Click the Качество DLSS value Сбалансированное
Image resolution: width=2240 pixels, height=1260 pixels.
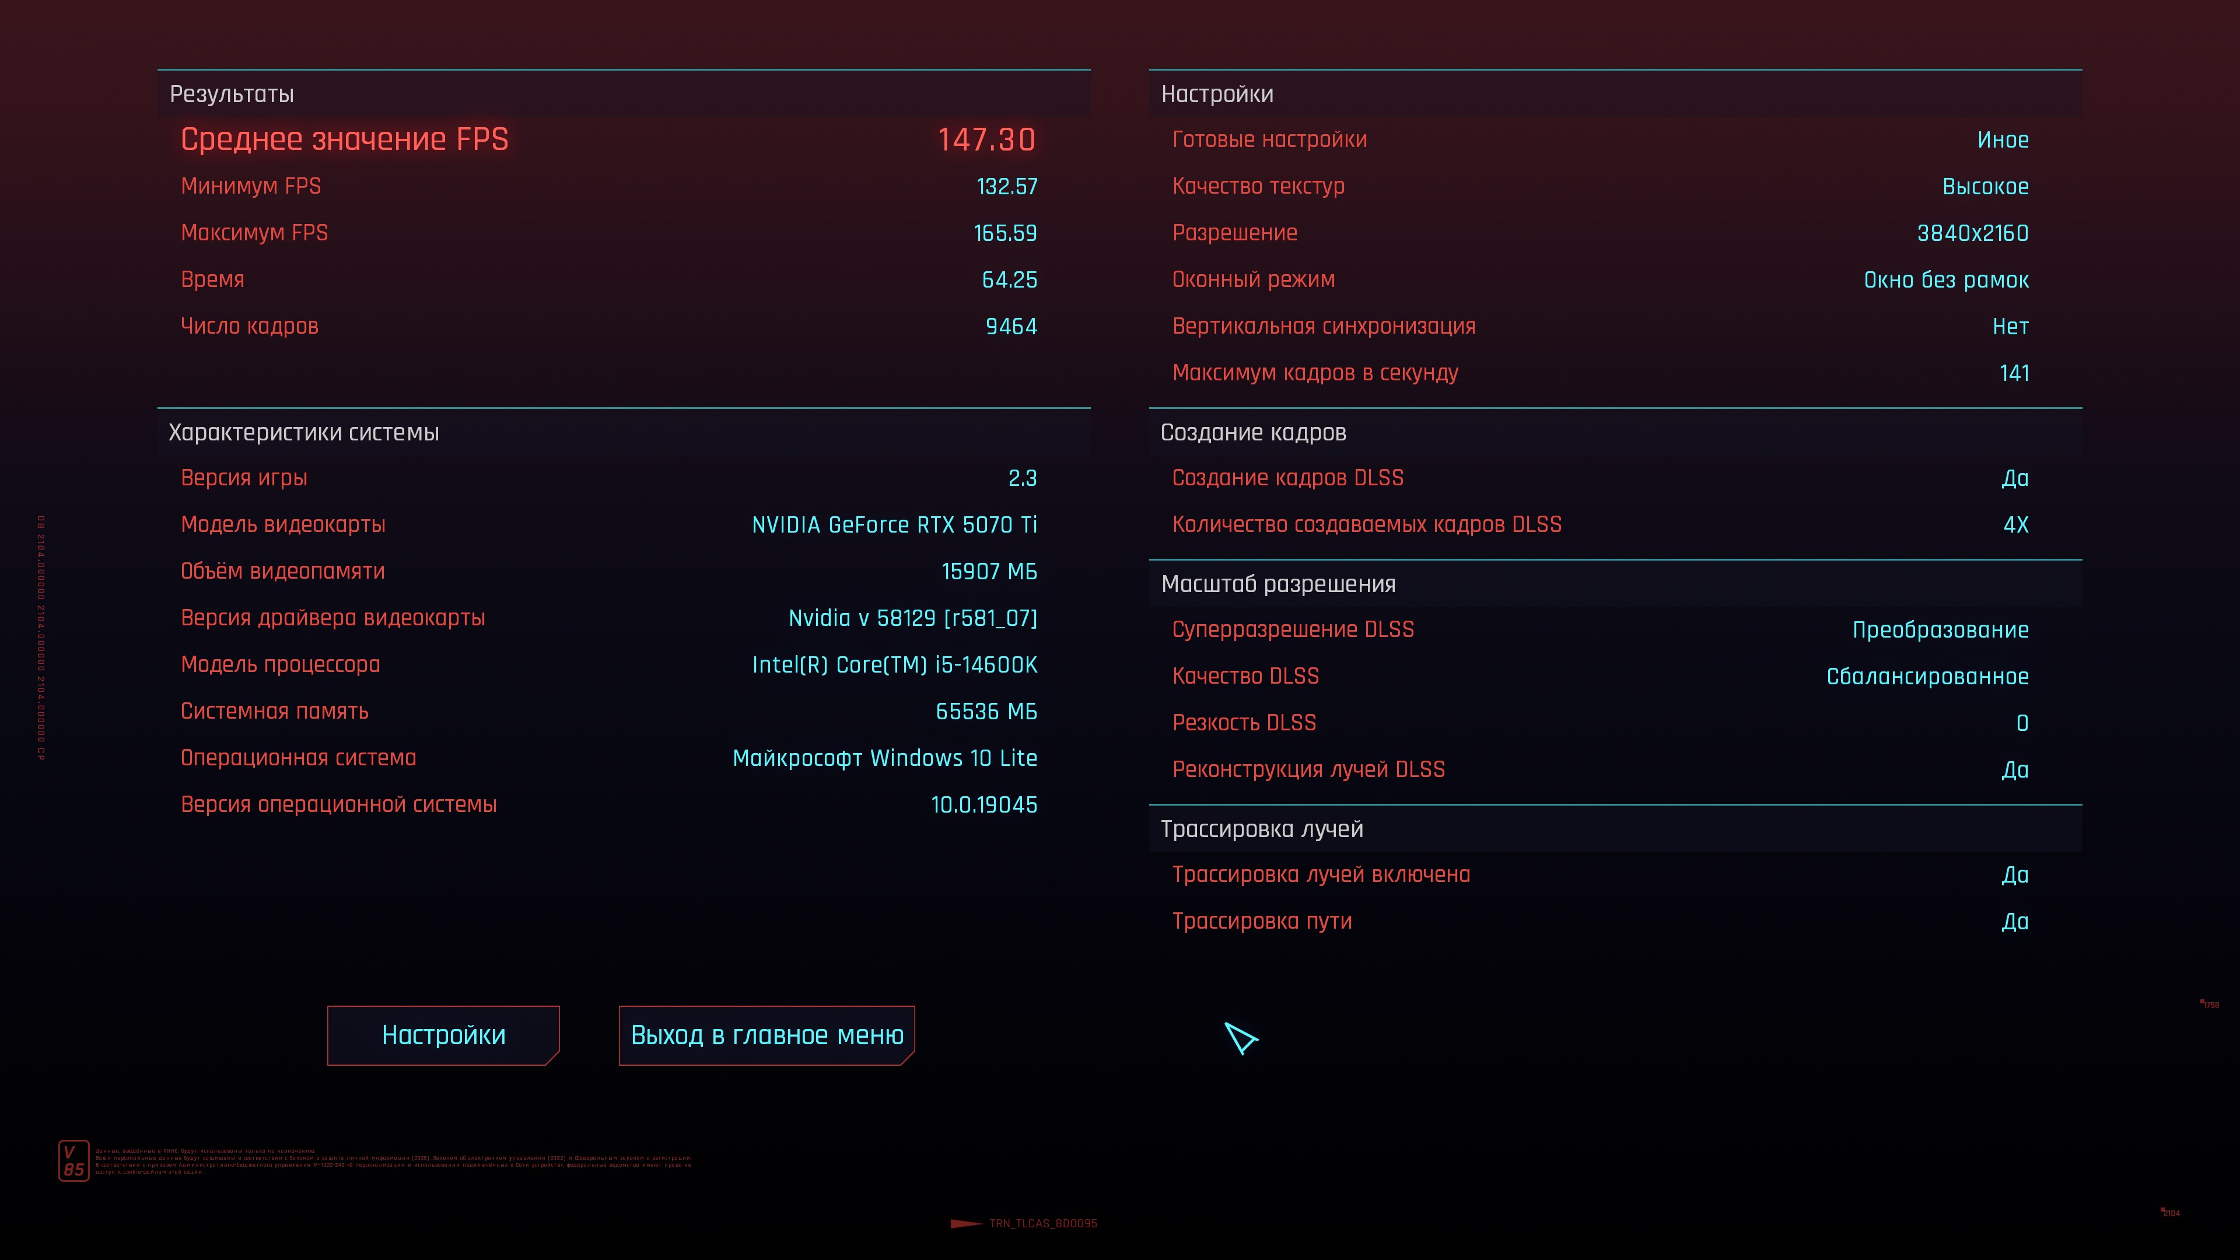[x=1927, y=677]
